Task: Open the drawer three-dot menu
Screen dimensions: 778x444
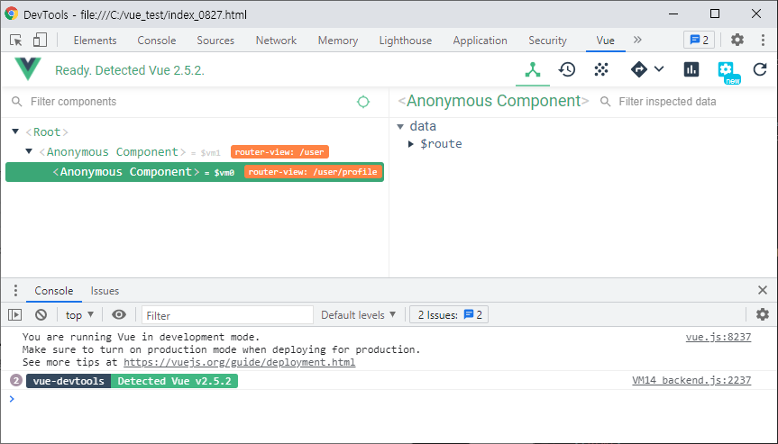Action: [x=15, y=290]
